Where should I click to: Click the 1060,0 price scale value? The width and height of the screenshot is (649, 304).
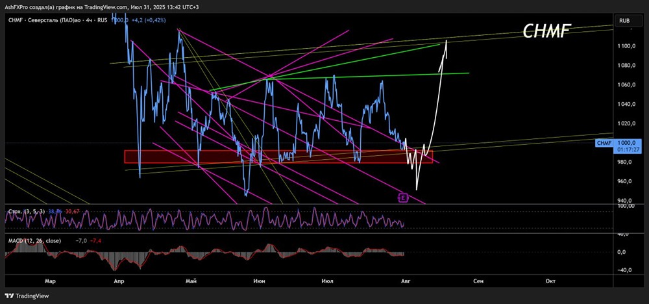(628, 85)
